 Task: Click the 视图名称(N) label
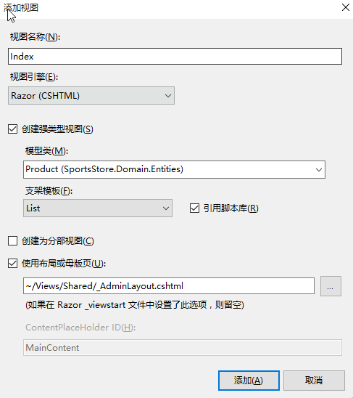tap(35, 37)
